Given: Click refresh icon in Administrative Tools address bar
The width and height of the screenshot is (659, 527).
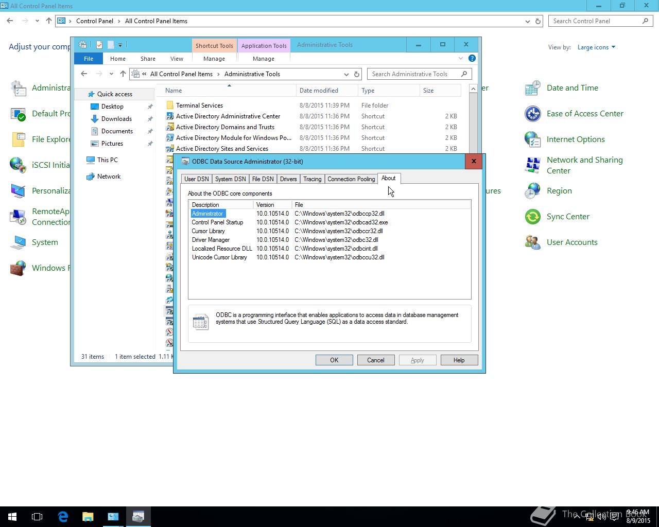Looking at the screenshot, I should click(356, 74).
